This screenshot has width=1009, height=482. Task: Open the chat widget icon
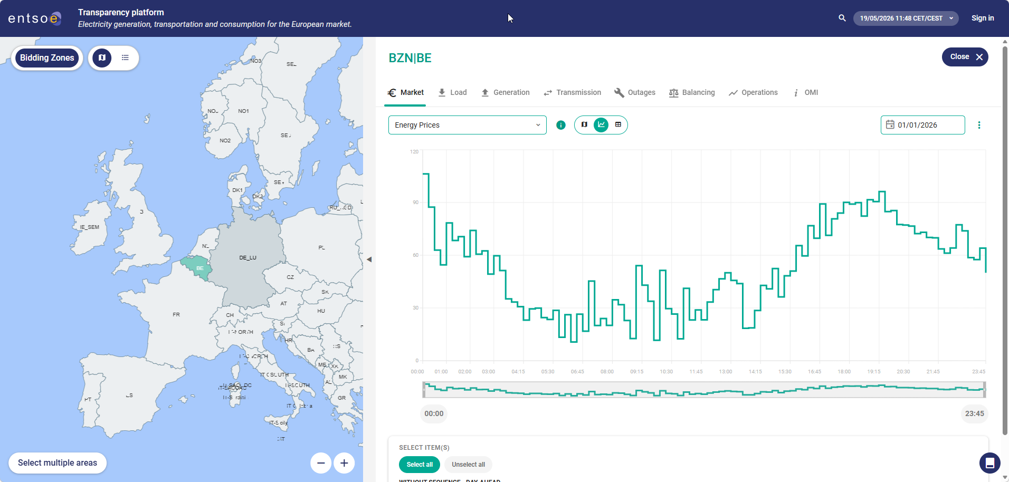pyautogui.click(x=990, y=463)
